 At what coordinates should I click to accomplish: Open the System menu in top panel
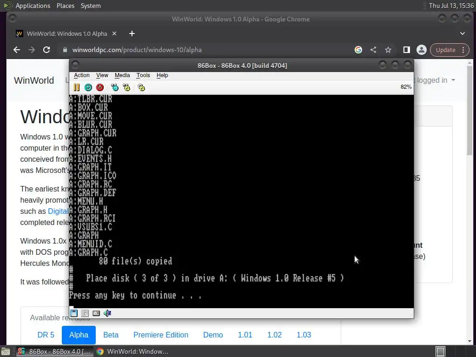pyautogui.click(x=91, y=6)
